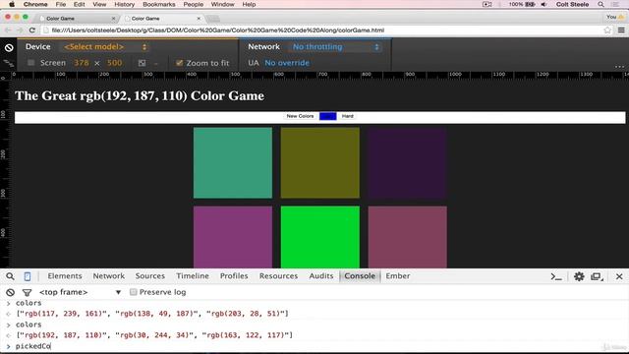Screen dimensions: 629x354
Task: Open Spotlight search in menu bar
Action: tap(600, 4)
